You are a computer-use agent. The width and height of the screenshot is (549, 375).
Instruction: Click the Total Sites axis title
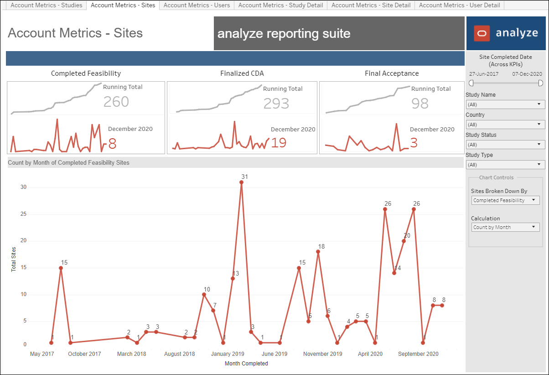[13, 259]
